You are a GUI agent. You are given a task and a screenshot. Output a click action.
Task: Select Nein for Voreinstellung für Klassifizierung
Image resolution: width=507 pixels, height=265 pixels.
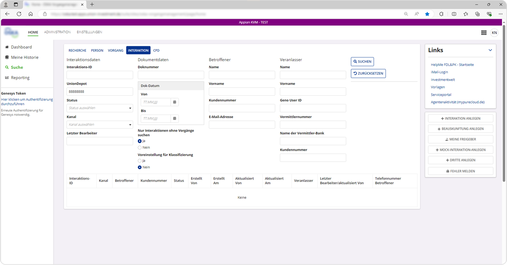[x=140, y=167]
